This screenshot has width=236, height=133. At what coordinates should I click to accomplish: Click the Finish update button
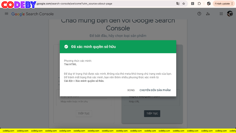[222, 4]
